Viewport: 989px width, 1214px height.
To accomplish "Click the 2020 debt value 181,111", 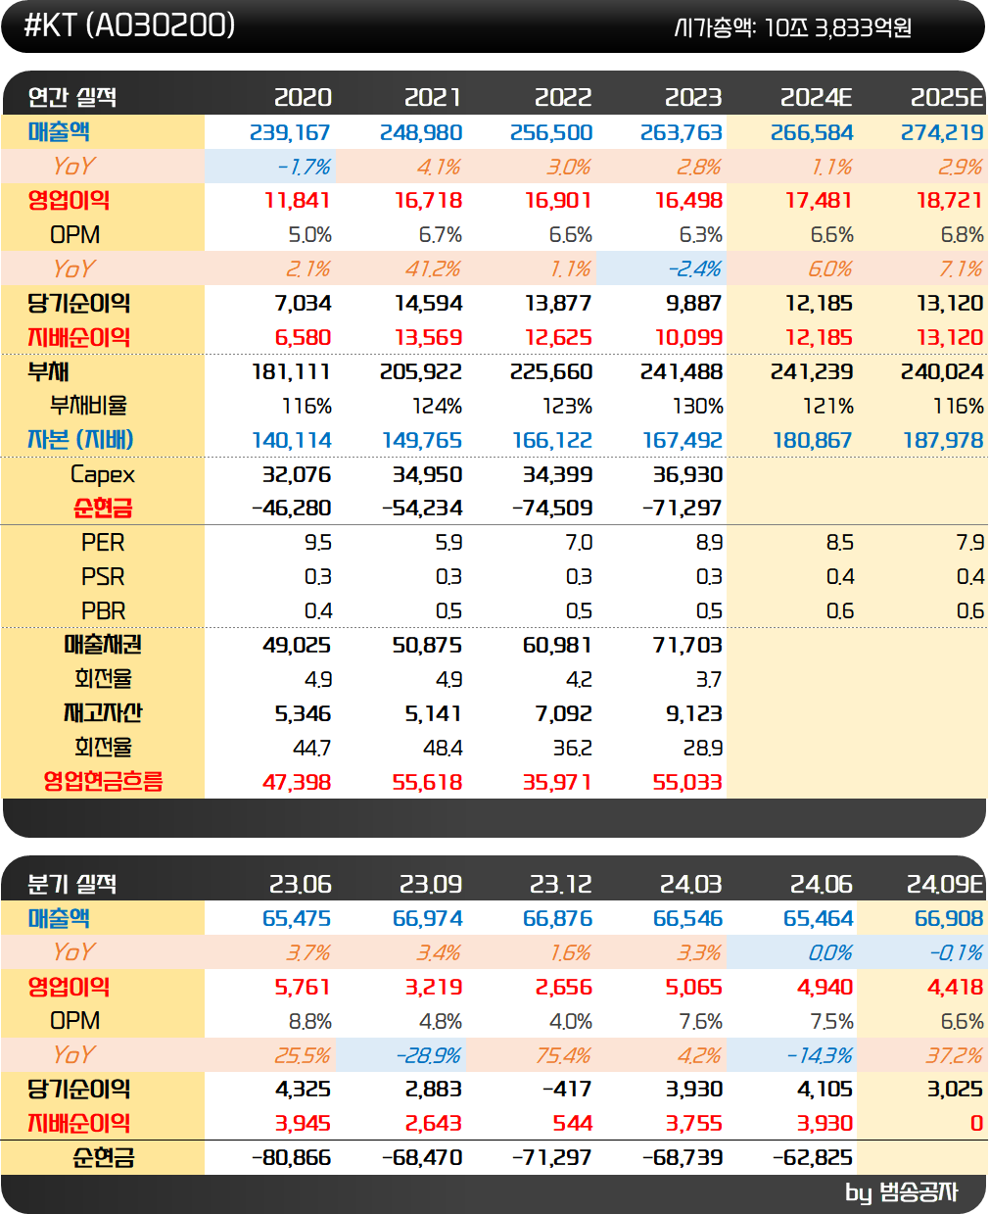I will (x=291, y=372).
